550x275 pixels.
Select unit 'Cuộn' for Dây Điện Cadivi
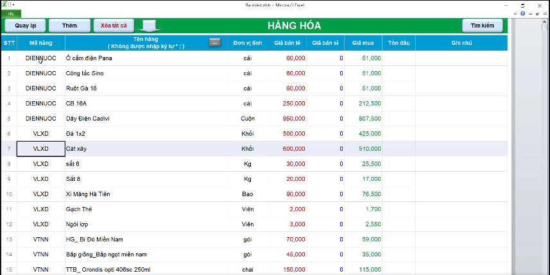click(248, 119)
